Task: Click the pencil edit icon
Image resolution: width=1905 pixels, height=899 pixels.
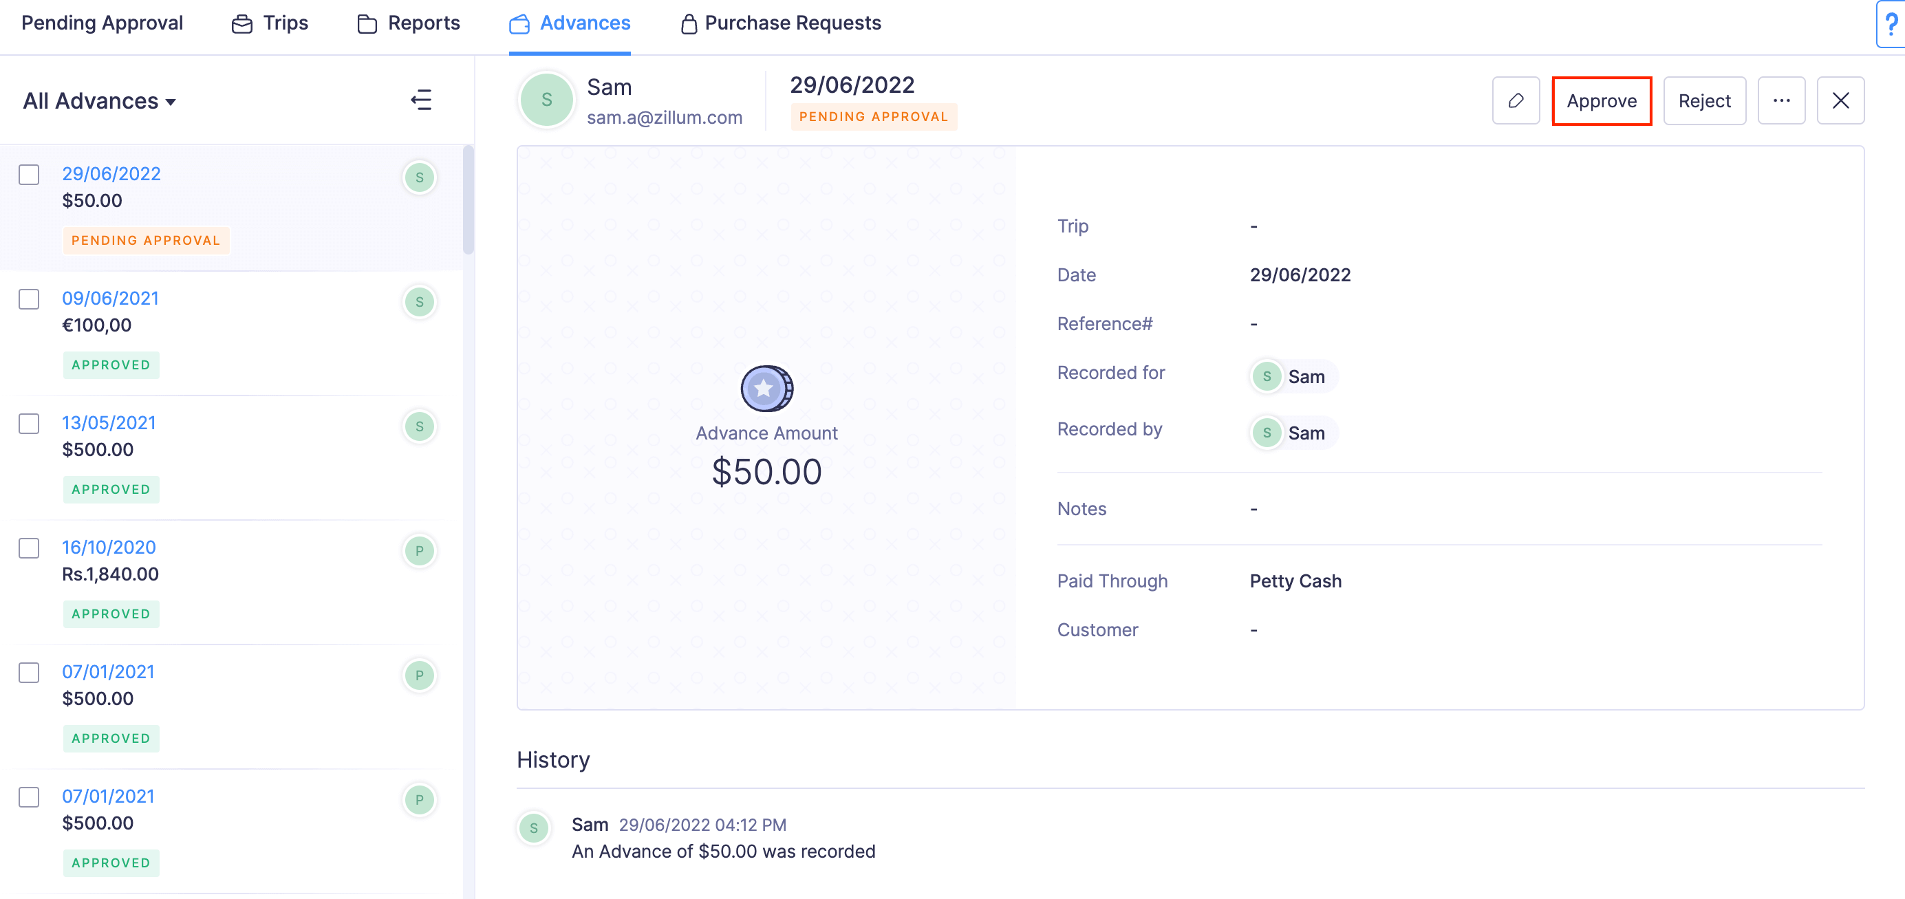Action: coord(1516,100)
